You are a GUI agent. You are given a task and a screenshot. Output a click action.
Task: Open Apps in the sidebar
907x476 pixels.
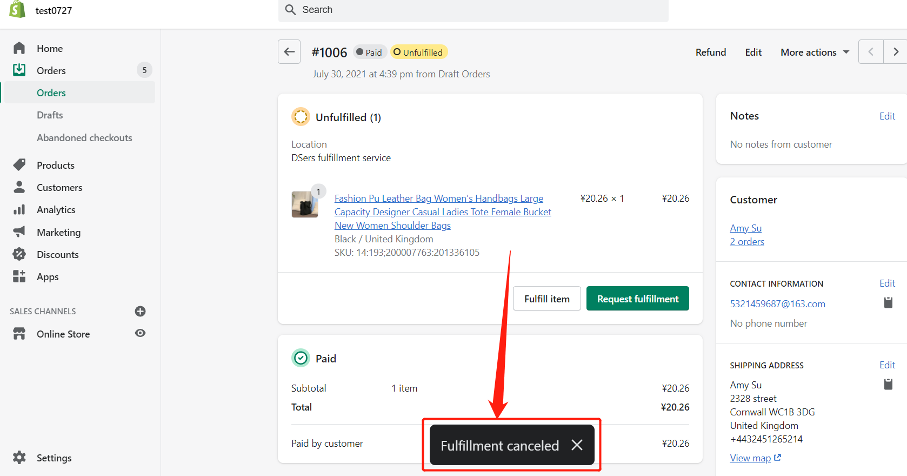[48, 277]
